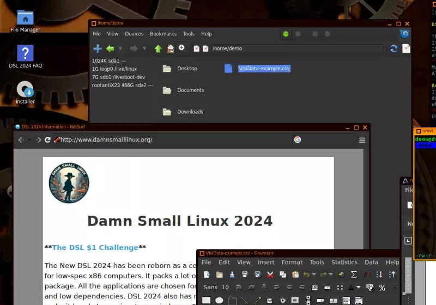436x305 pixels.
Task: Click the Percent format icon in Gnumeric
Action: point(382,288)
